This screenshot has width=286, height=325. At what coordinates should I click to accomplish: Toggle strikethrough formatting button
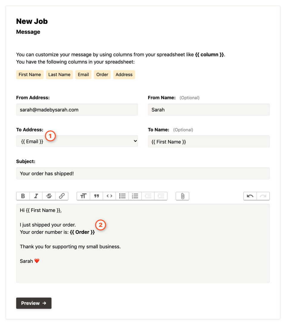pyautogui.click(x=49, y=196)
